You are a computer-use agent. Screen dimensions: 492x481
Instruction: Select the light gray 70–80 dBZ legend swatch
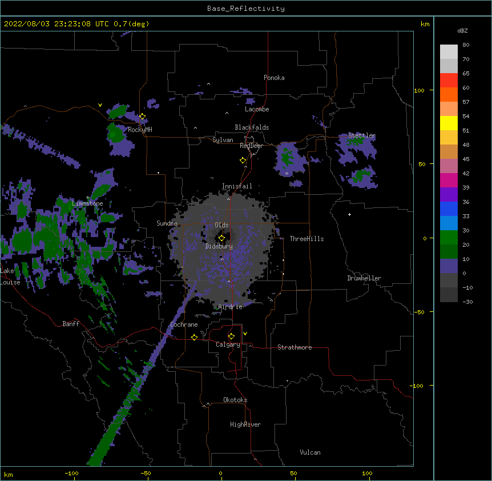tap(449, 52)
